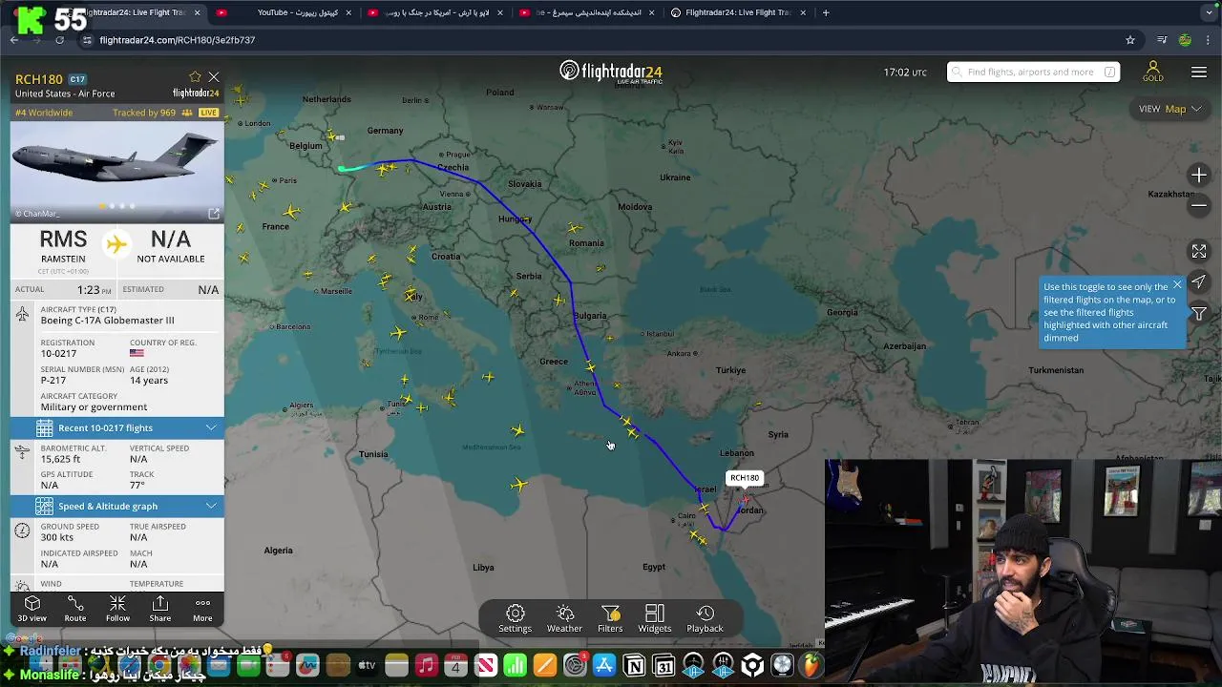
Task: Click the Tracked by 969 indicator
Action: point(151,113)
